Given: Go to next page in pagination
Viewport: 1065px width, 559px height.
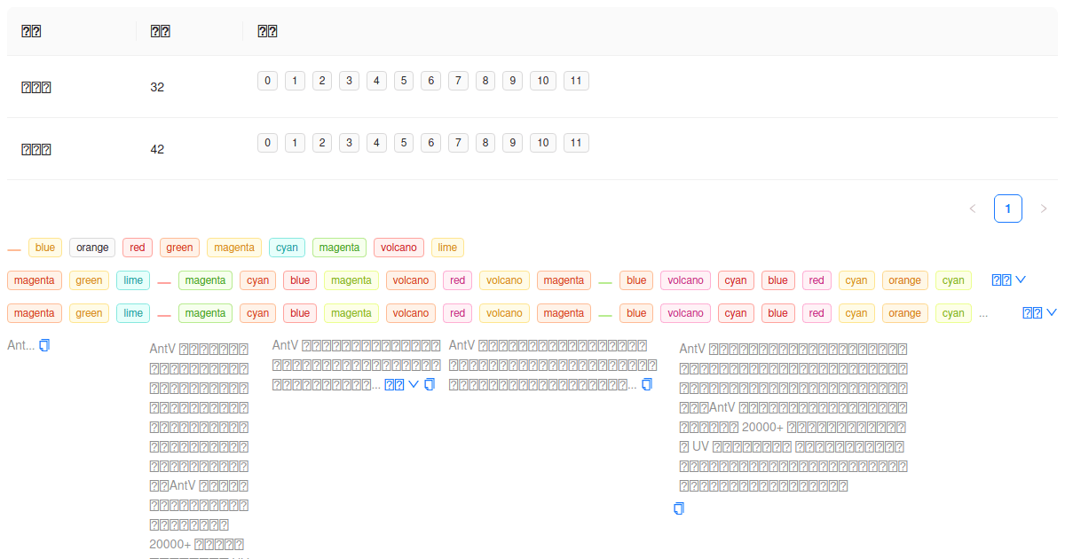Looking at the screenshot, I should (x=1044, y=209).
